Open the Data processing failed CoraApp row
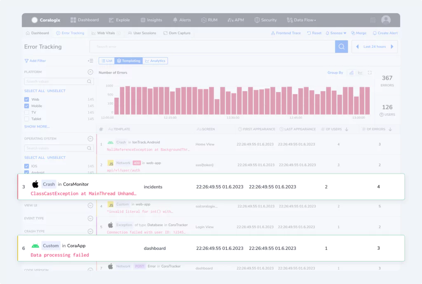The width and height of the screenshot is (422, 284). pos(211,248)
